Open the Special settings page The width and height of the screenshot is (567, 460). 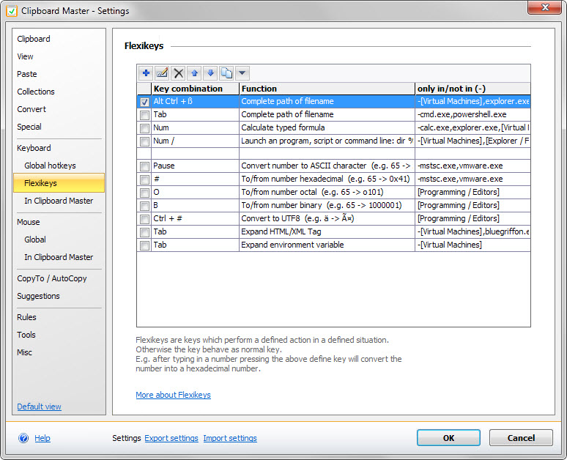29,127
